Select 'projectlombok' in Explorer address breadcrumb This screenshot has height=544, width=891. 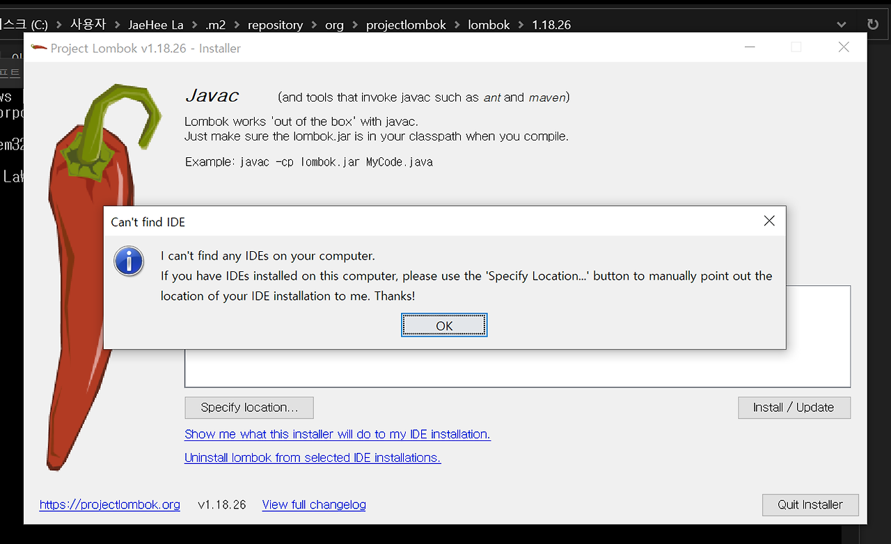(x=406, y=24)
